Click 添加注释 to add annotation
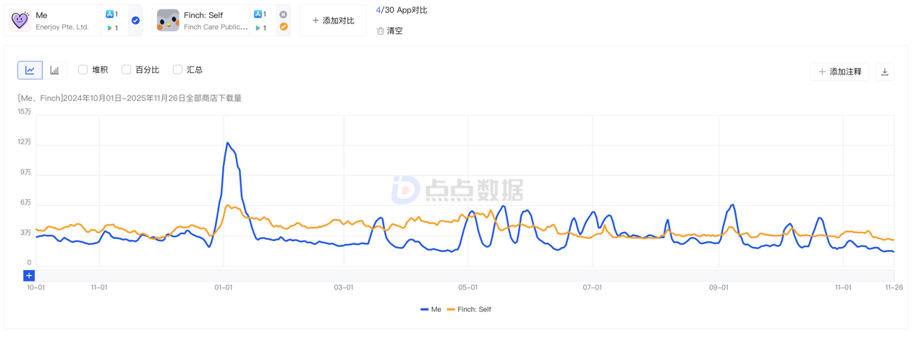 [x=839, y=71]
